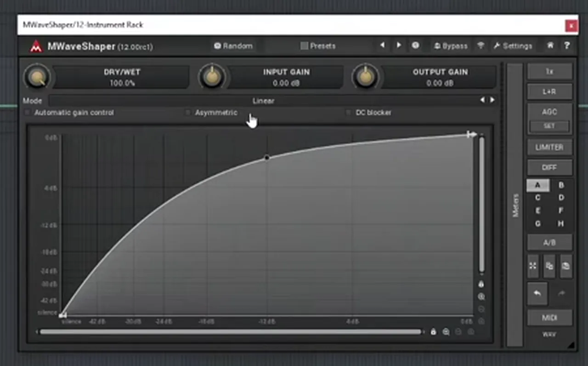588x366 pixels.
Task: Open the Presets browser
Action: pyautogui.click(x=318, y=46)
